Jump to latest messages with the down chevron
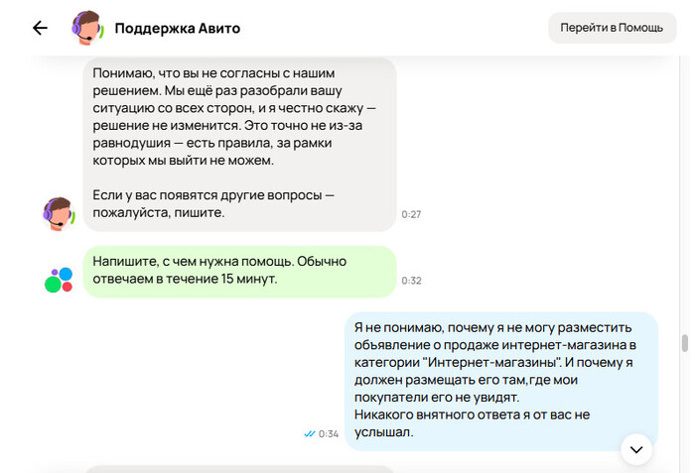This screenshot has height=473, width=695. (x=636, y=449)
